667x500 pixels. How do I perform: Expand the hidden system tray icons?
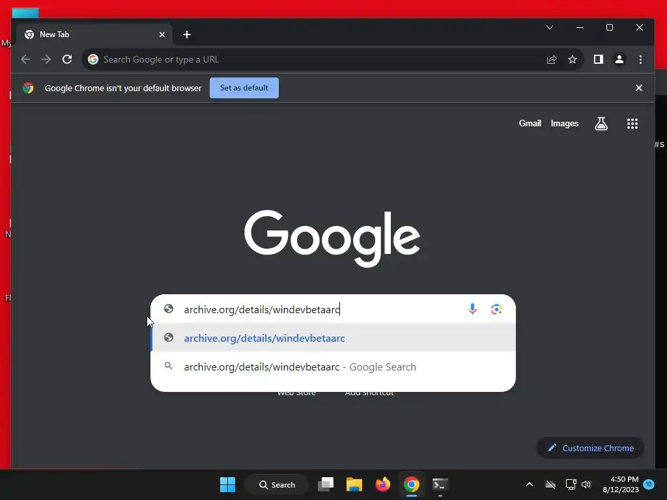tap(530, 484)
